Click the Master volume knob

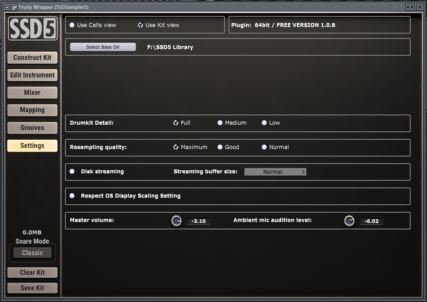coord(176,221)
